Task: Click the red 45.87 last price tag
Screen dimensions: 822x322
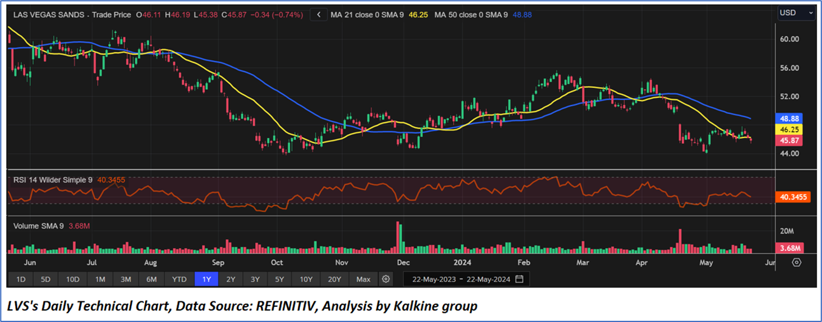Action: tap(790, 140)
